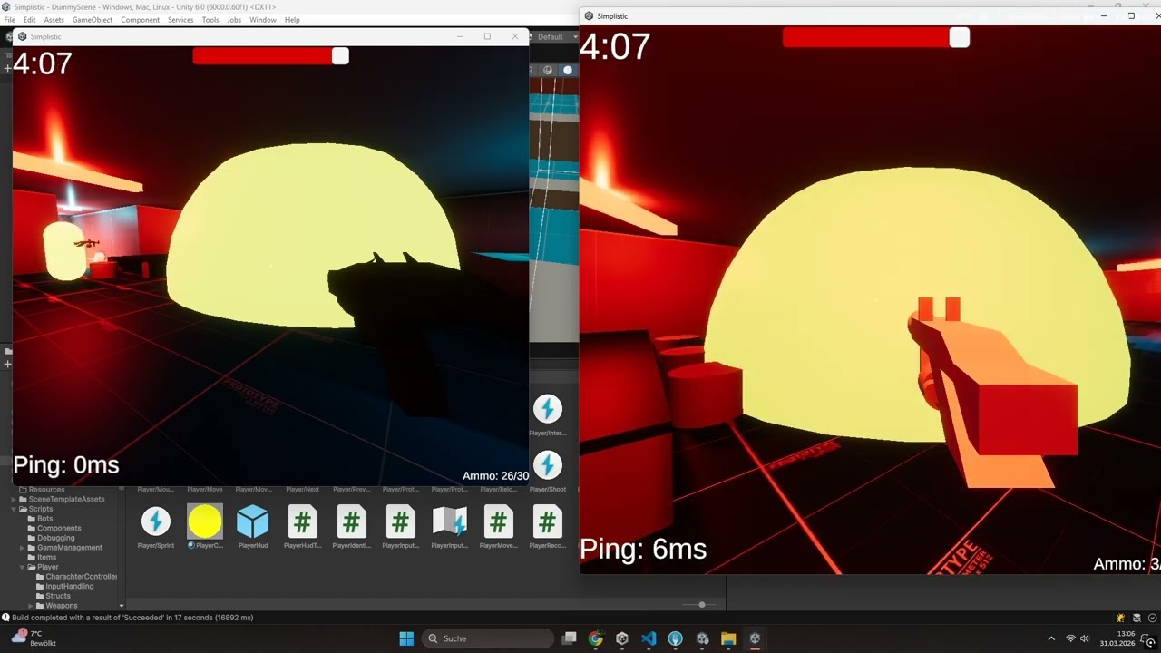Expand the Weapons folder arrow
Viewport: 1161px width, 653px height.
pos(30,606)
